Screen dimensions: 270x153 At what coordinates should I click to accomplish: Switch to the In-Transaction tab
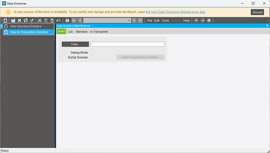[99, 31]
